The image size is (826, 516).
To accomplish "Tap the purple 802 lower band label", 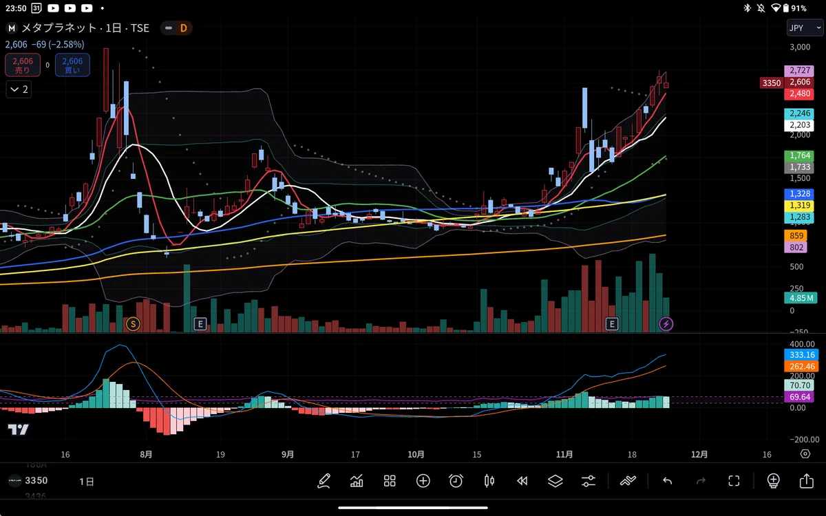I will click(x=797, y=247).
